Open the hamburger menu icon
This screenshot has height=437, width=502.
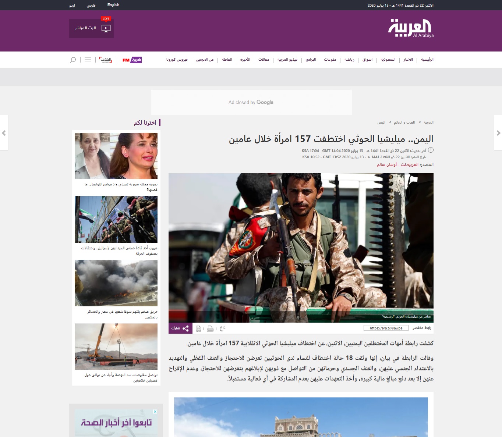point(88,60)
